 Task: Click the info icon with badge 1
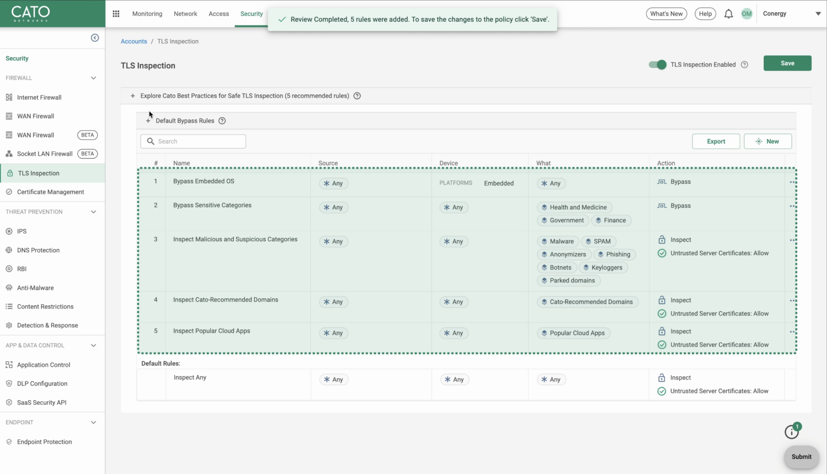[x=792, y=431]
